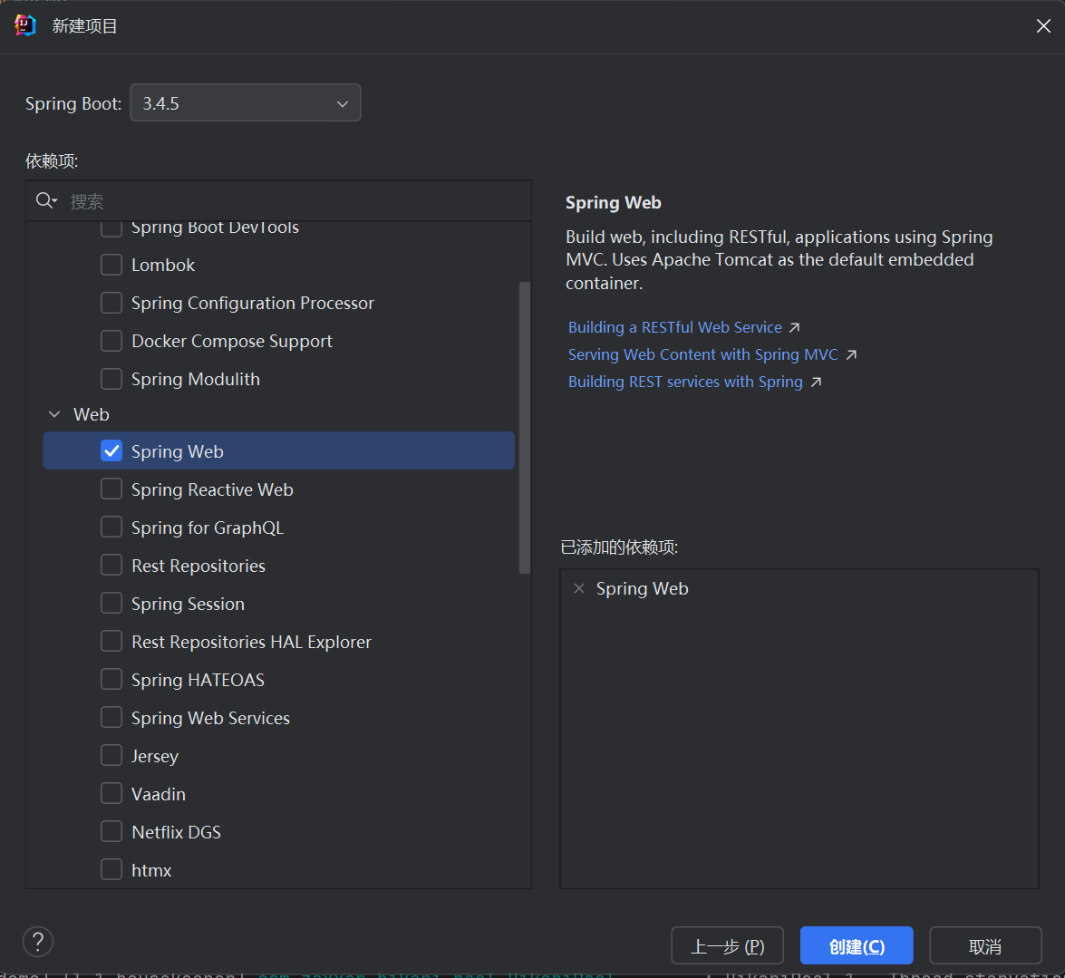The image size is (1065, 978).
Task: Enable Netflix DGS dependency
Action: pos(111,831)
